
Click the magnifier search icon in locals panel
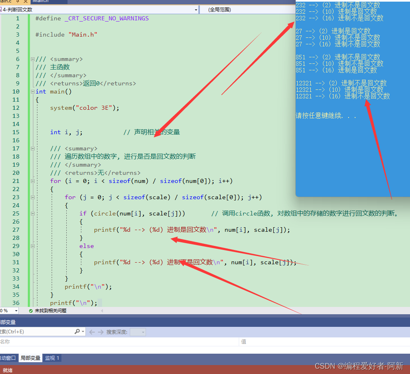[77, 331]
